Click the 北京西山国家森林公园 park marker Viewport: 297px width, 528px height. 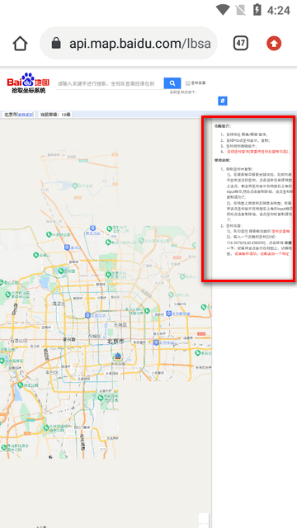coord(7,295)
